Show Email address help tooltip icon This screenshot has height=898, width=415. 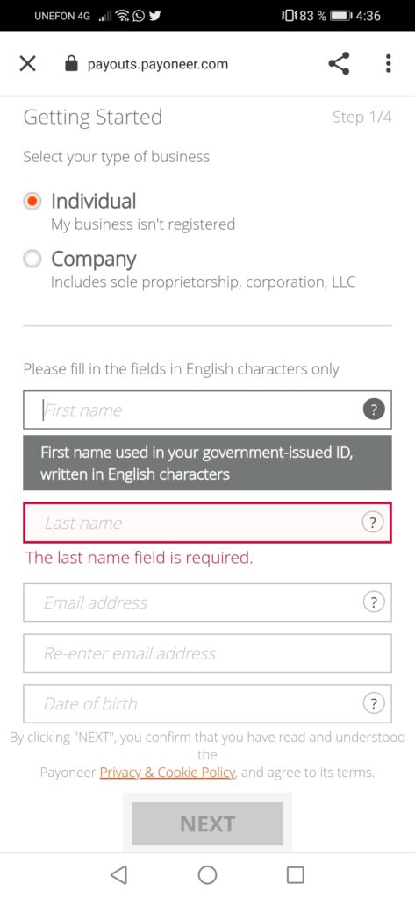tap(374, 602)
